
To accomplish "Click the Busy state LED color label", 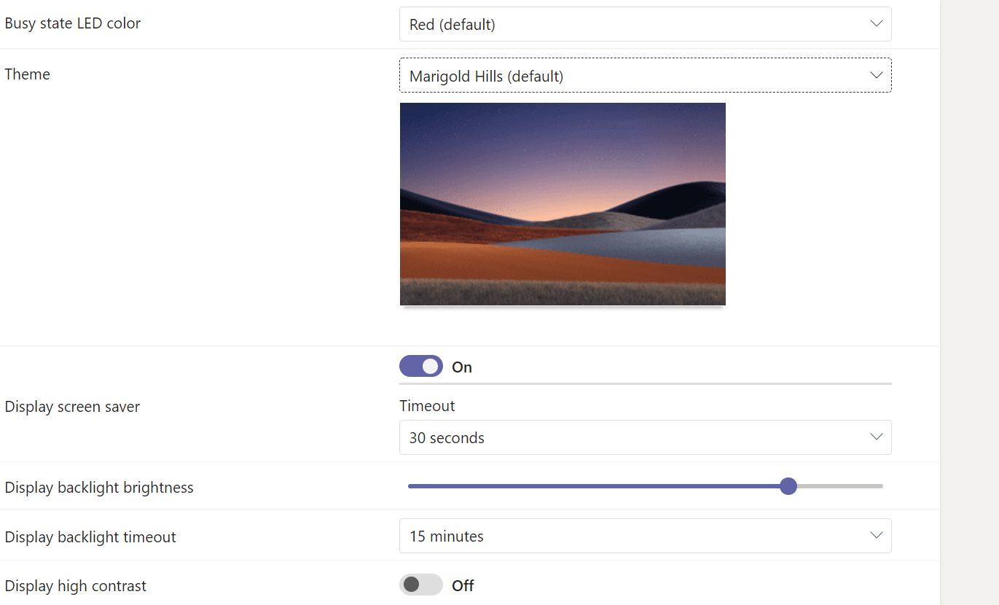I will tap(73, 23).
